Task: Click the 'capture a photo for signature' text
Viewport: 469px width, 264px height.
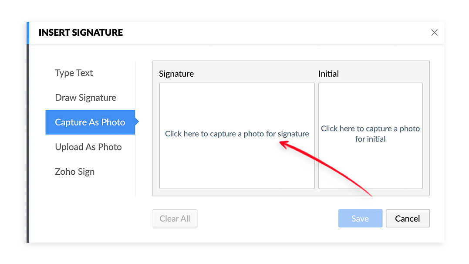Action: 237,134
